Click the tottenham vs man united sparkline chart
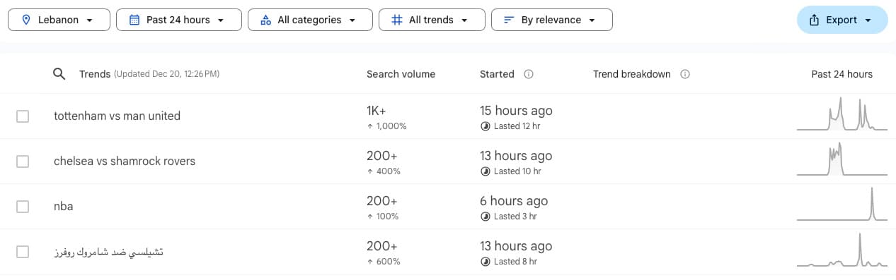 pyautogui.click(x=842, y=114)
